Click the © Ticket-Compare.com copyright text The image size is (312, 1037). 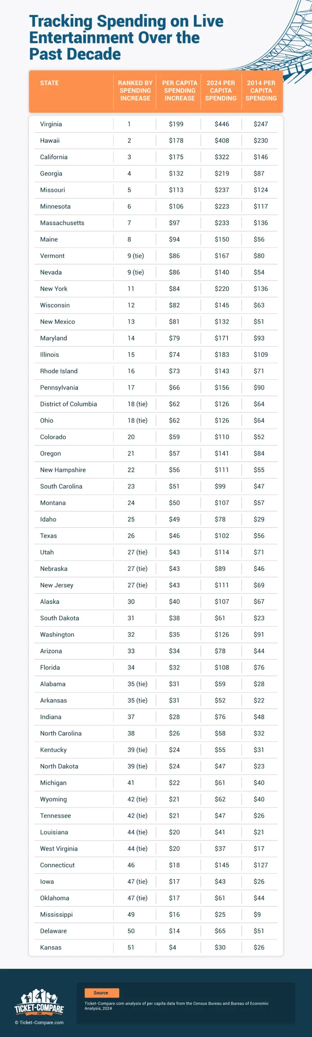pyautogui.click(x=39, y=1022)
